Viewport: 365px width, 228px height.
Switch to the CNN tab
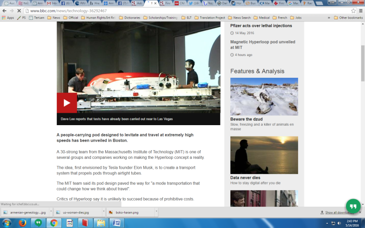point(179,3)
